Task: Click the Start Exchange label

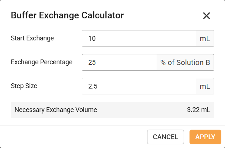Action: [x=33, y=38]
